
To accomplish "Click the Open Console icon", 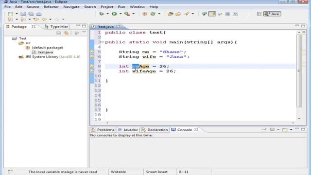I will click(x=285, y=130).
